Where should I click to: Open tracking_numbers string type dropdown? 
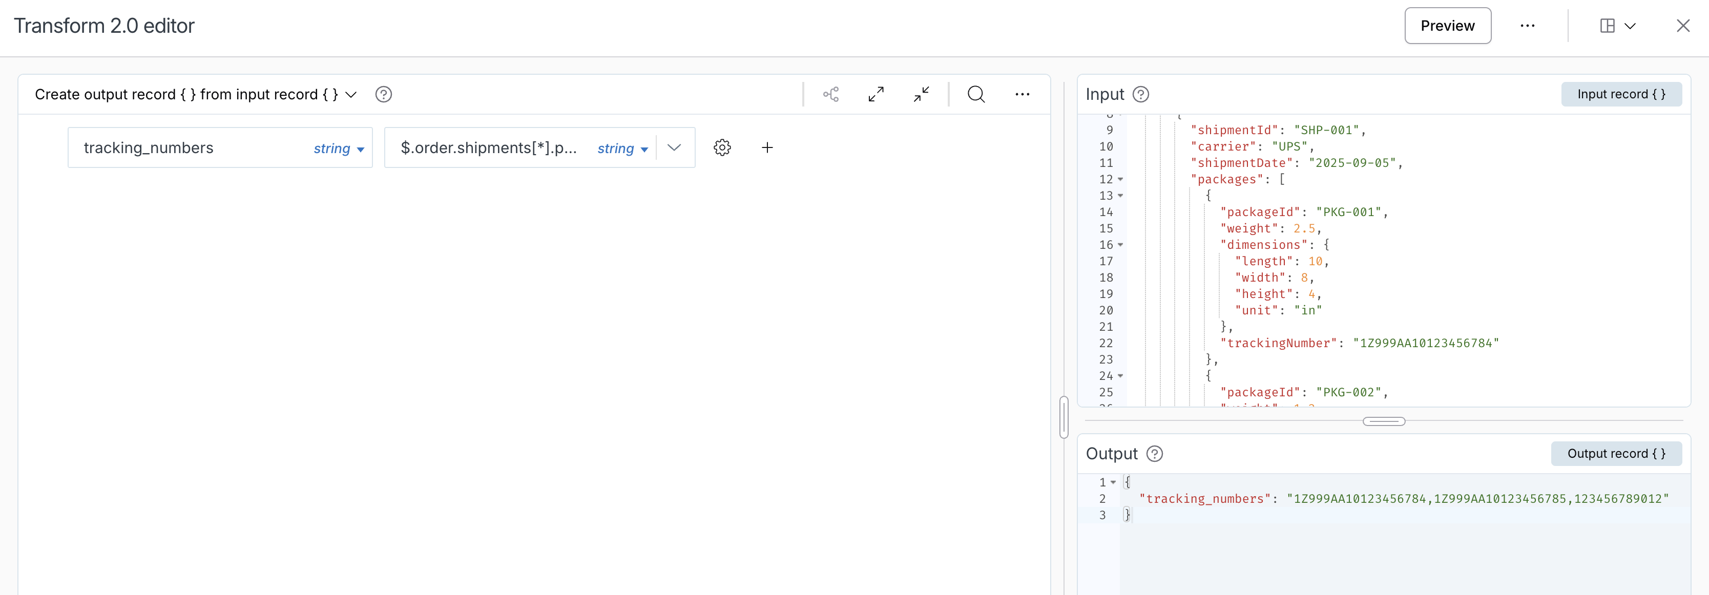(339, 148)
